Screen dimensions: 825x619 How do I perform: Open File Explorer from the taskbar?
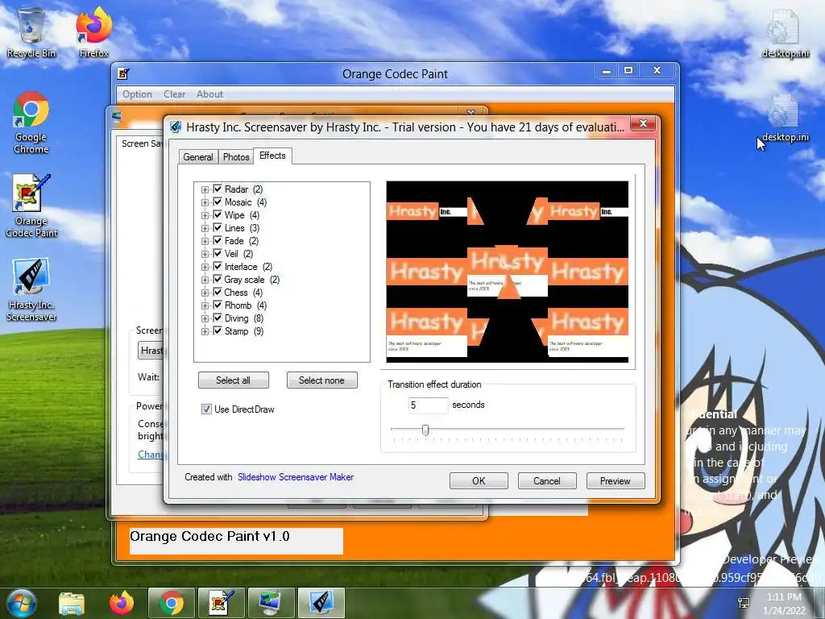pos(72,603)
